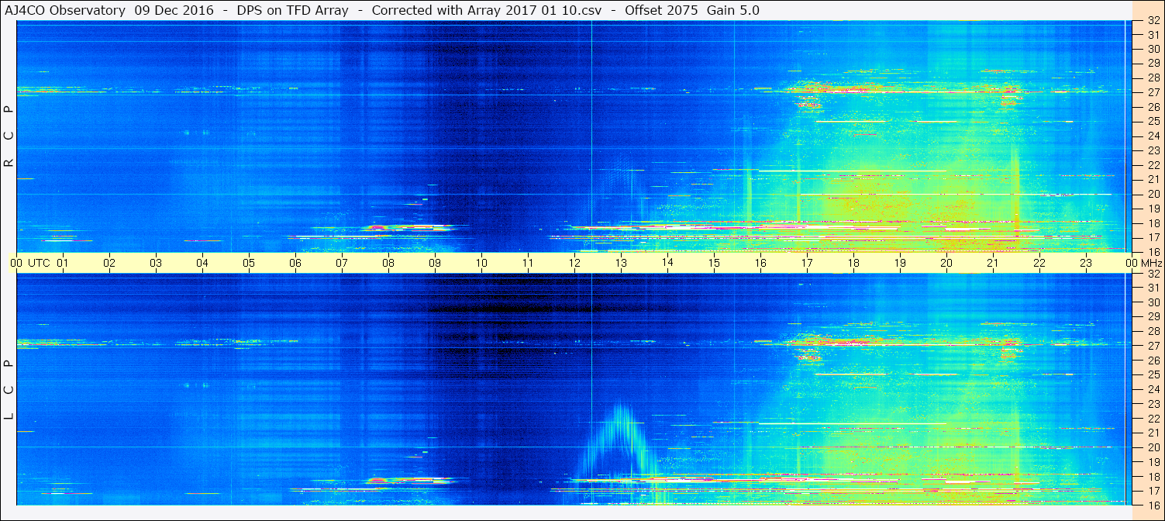1165x521 pixels.
Task: Click the 25 MHz label on RCP scale
Action: tap(1153, 121)
